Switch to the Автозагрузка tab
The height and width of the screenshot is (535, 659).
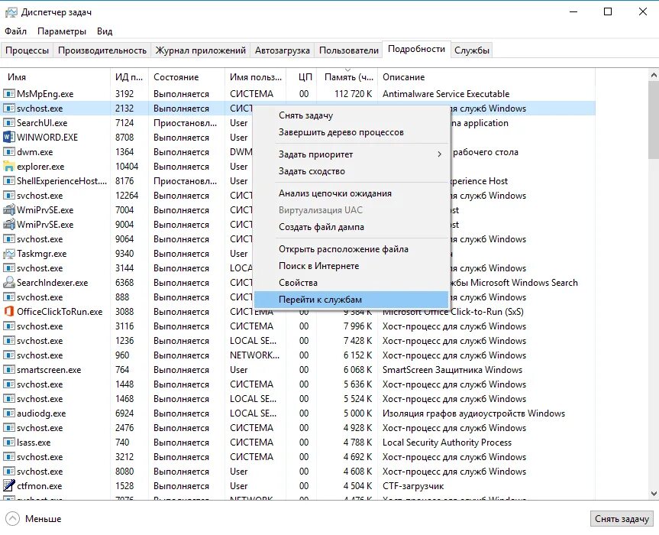(x=283, y=50)
